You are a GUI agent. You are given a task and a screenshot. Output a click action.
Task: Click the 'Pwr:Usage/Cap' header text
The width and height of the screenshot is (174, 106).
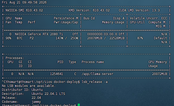coord(66,22)
